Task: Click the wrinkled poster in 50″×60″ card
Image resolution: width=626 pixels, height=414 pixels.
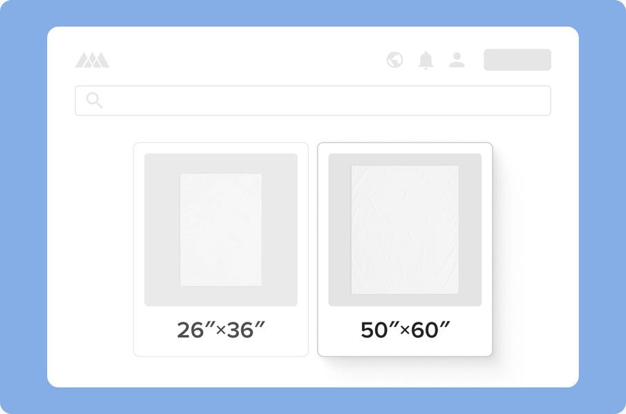Action: [x=405, y=229]
